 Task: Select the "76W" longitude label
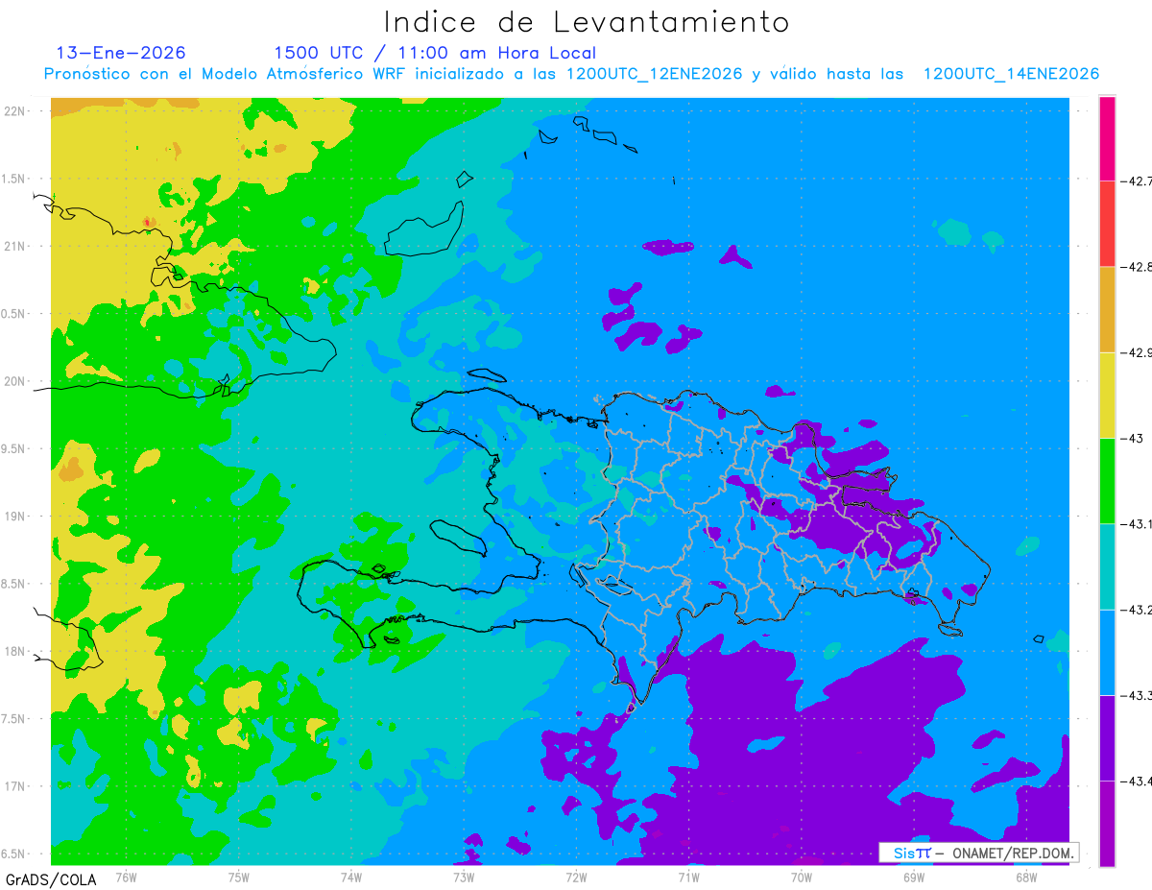[x=126, y=877]
